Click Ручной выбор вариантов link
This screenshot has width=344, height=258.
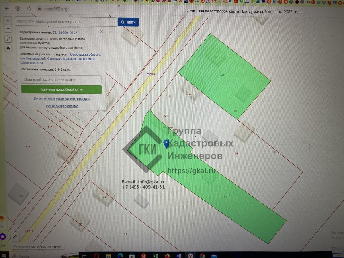pos(62,106)
